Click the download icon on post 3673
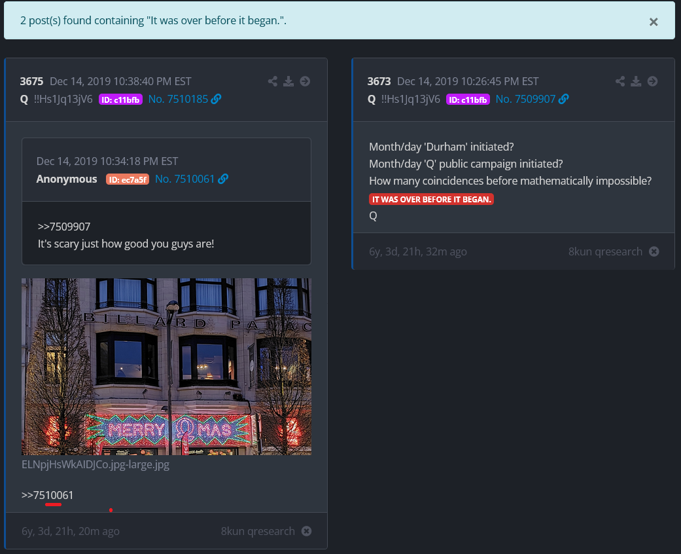 (636, 81)
